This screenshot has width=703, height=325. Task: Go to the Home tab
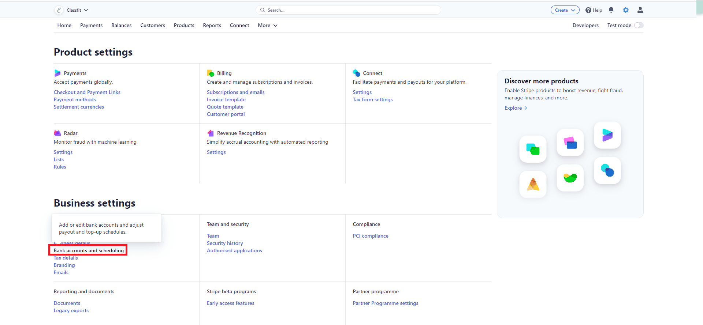(64, 25)
